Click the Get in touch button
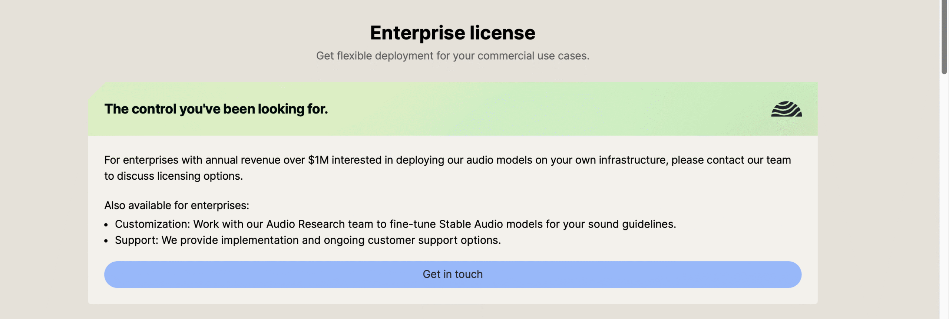This screenshot has width=949, height=319. tap(453, 275)
